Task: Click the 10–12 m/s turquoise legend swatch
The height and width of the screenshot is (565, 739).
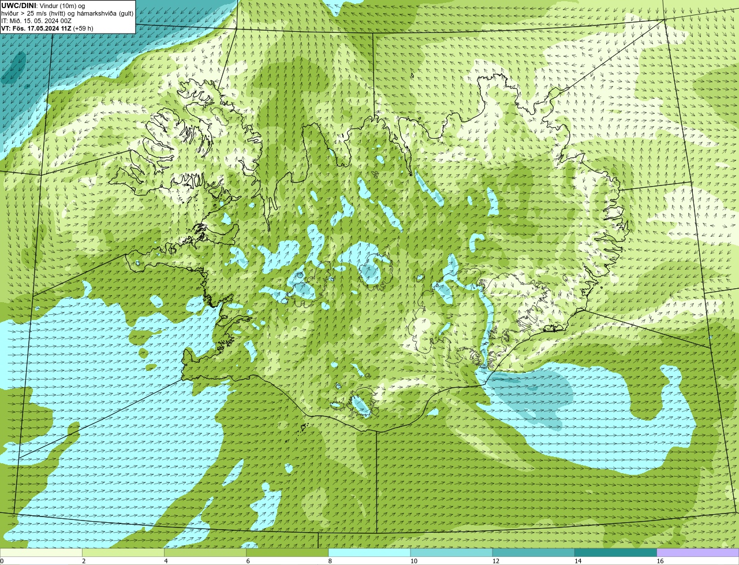Action: coord(451,552)
